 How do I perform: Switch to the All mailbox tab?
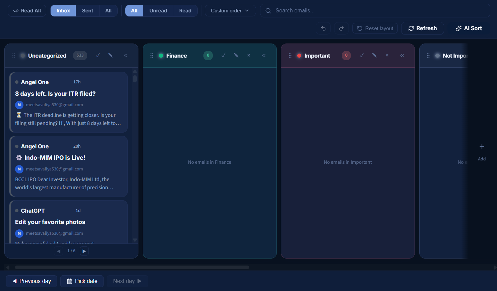tap(108, 11)
